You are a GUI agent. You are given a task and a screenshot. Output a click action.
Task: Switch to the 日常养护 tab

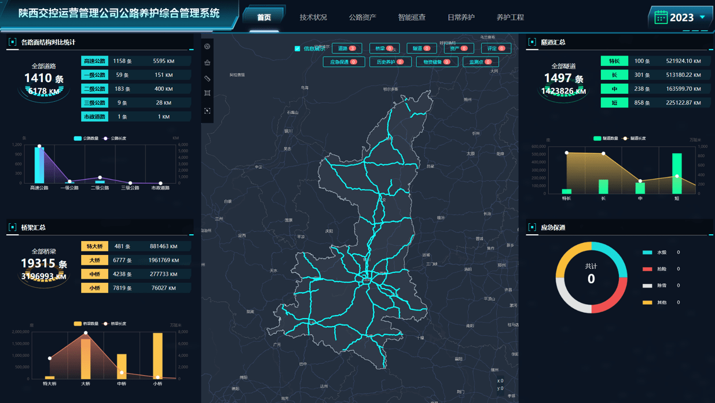click(461, 17)
